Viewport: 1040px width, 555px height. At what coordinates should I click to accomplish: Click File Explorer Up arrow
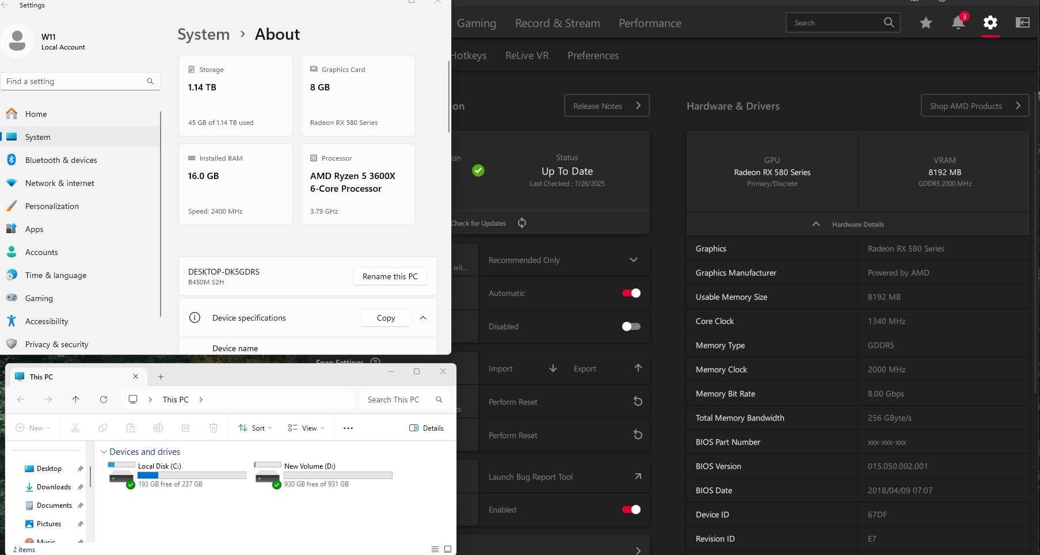(x=76, y=399)
